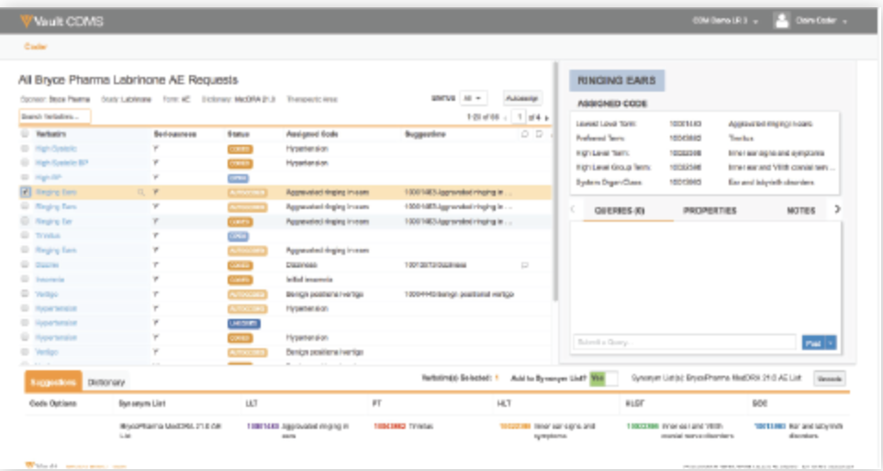
Task: Open the High BP verbatim link
Action: 49,178
